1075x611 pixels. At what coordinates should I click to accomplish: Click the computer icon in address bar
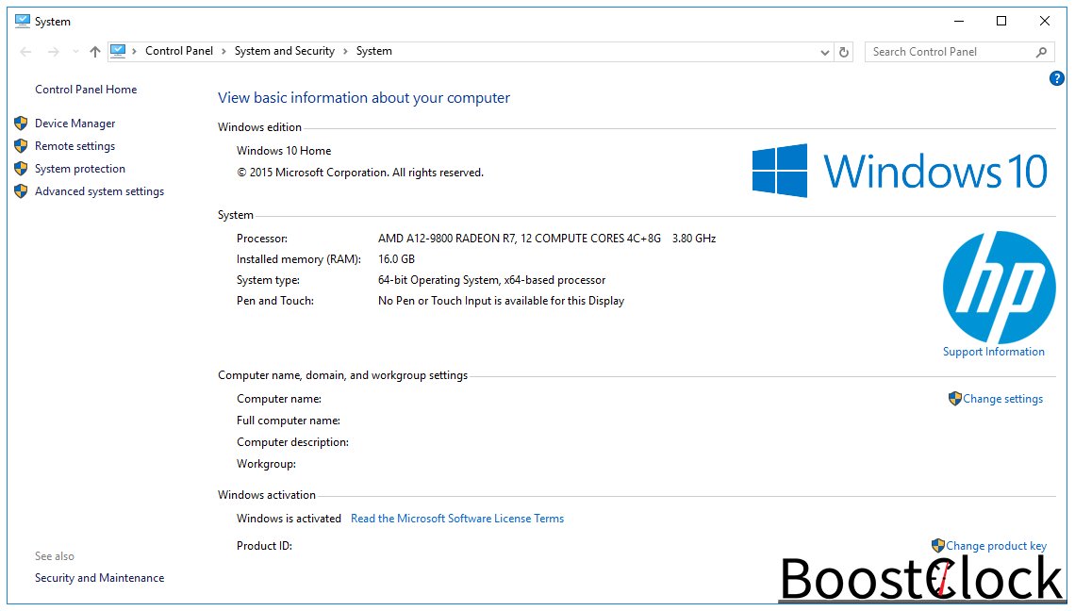coord(118,52)
